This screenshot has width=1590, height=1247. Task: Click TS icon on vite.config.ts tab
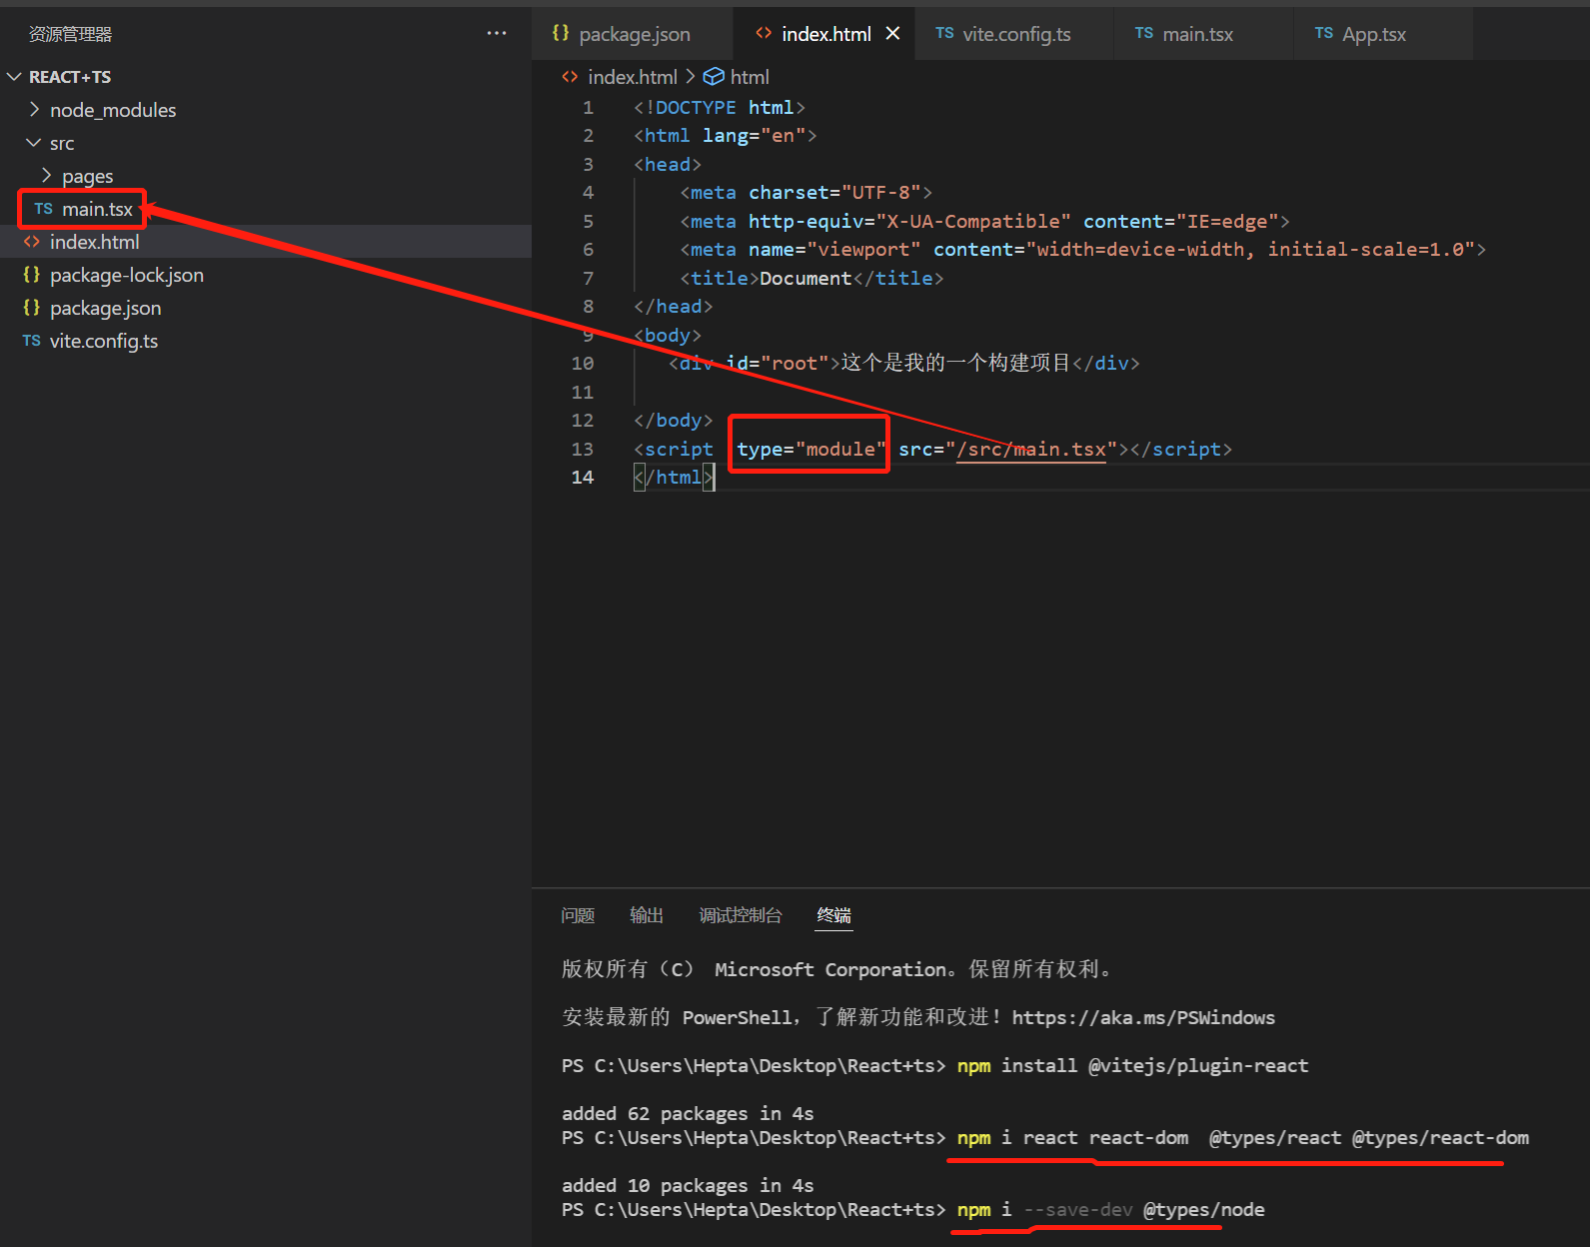point(944,33)
